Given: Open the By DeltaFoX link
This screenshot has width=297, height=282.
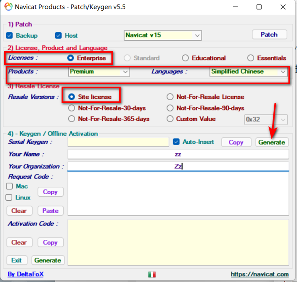Looking at the screenshot, I should pyautogui.click(x=25, y=274).
